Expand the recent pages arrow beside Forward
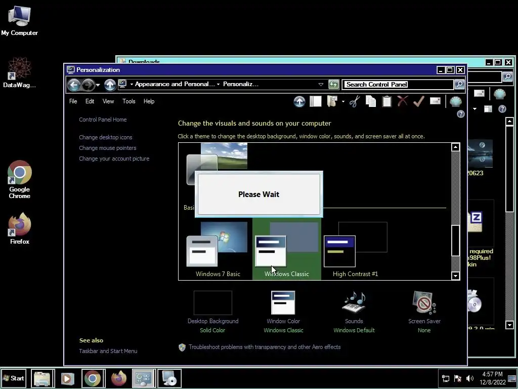 click(x=98, y=85)
